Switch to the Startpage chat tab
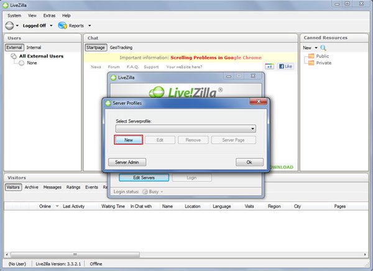Image resolution: width=373 pixels, height=271 pixels. click(x=96, y=48)
